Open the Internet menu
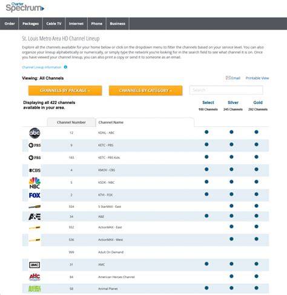This screenshot has height=295, width=287. [x=76, y=24]
